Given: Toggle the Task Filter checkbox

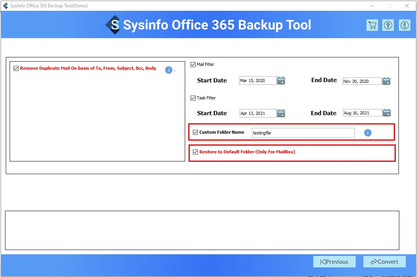Looking at the screenshot, I should [193, 98].
